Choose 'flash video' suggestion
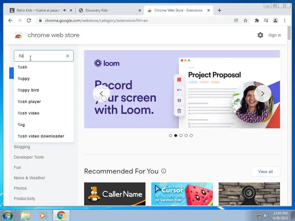Screen dimensions: 295x221 click(x=44, y=113)
